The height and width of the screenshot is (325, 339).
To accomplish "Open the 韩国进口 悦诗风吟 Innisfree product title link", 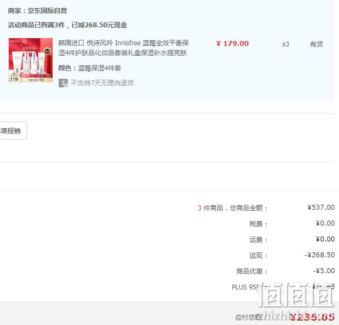I will tap(123, 48).
